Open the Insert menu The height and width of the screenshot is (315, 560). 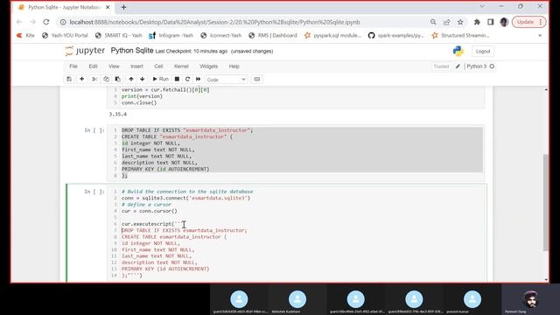136,66
